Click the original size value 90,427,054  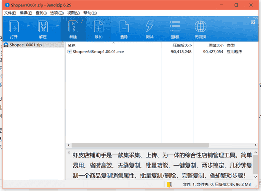pos(213,52)
